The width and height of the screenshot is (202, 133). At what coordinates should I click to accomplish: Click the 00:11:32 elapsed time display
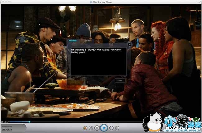pos(5,122)
